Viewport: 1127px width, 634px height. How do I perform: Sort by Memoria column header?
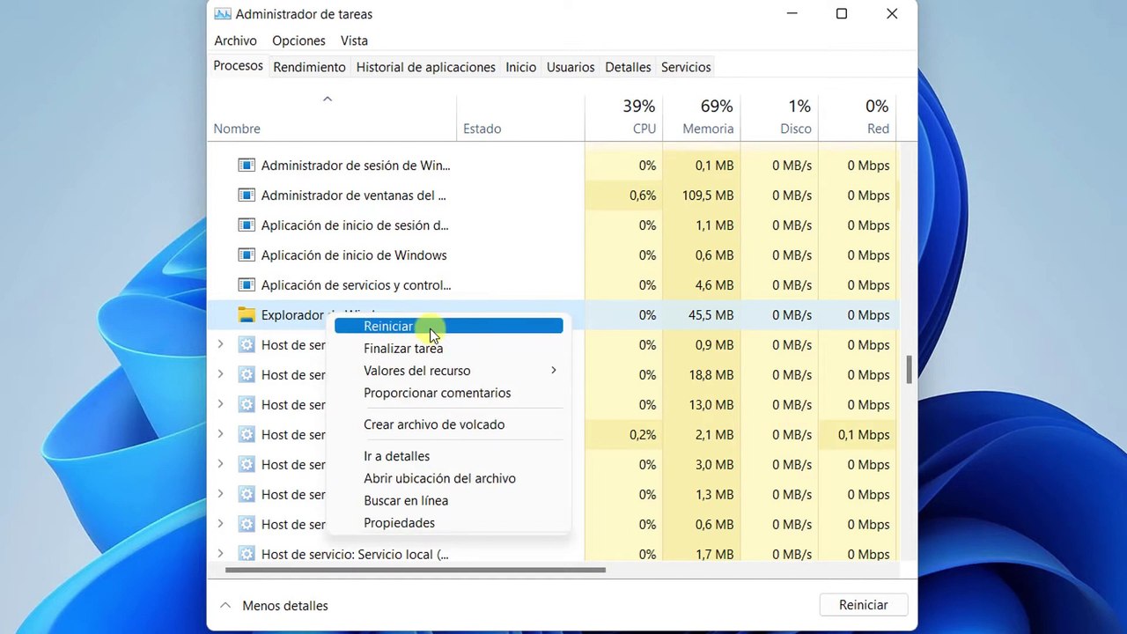[701, 117]
